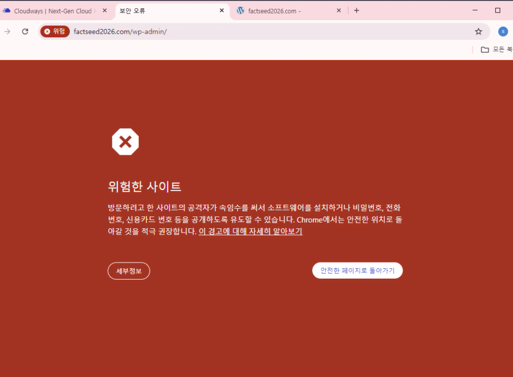Select the 보안 오류 tab
The width and height of the screenshot is (513, 377).
(x=172, y=11)
